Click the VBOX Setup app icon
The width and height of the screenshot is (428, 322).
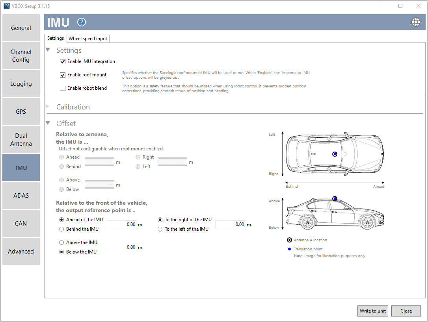coord(7,6)
